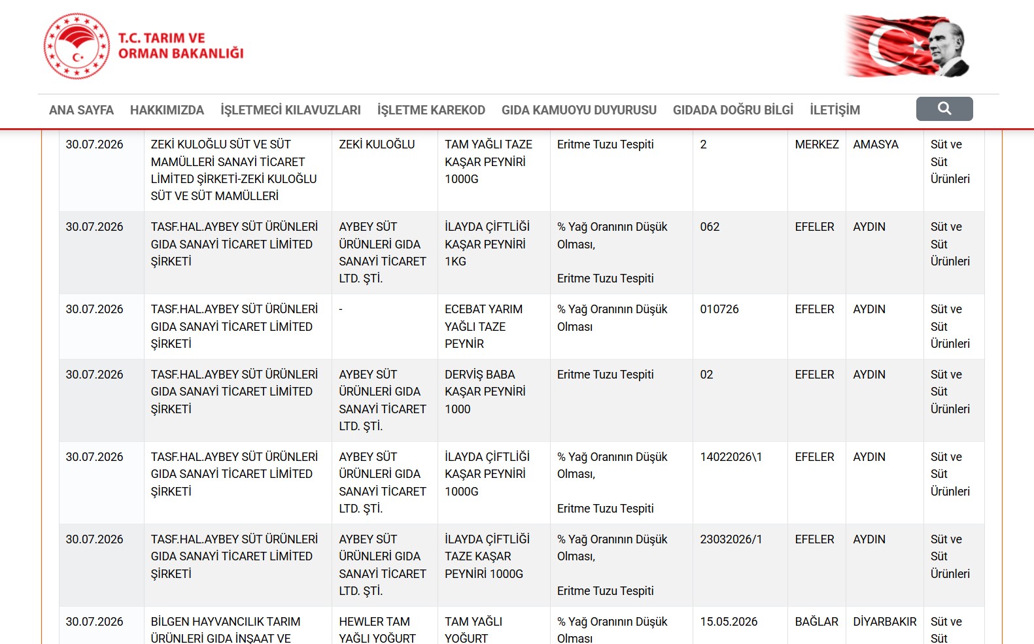Click the date in the ZEKİ KULOĞLU row
1034x644 pixels.
[x=94, y=144]
